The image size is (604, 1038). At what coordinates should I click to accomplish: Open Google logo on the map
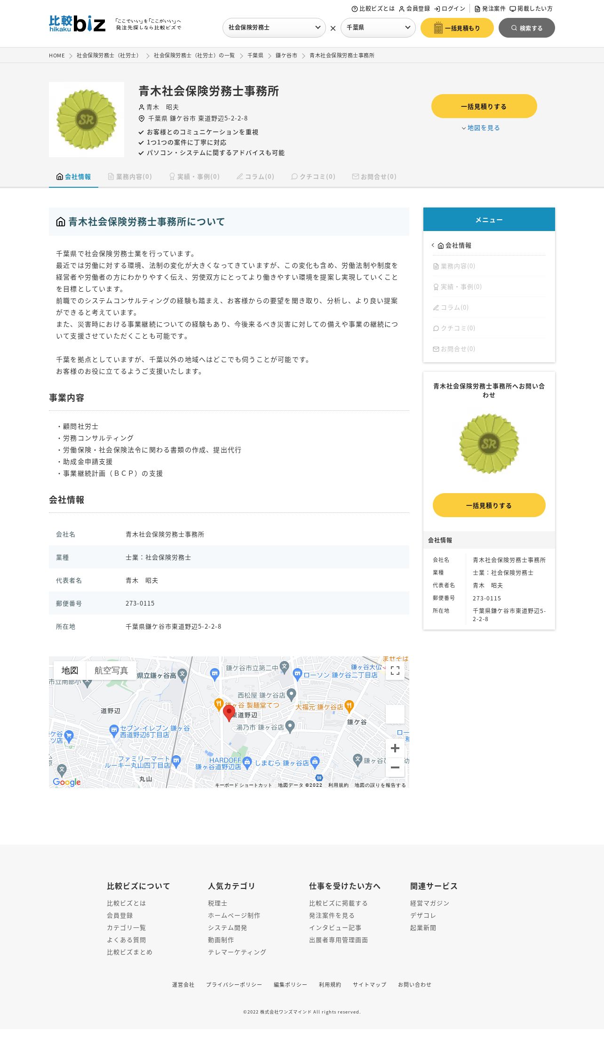tap(67, 782)
